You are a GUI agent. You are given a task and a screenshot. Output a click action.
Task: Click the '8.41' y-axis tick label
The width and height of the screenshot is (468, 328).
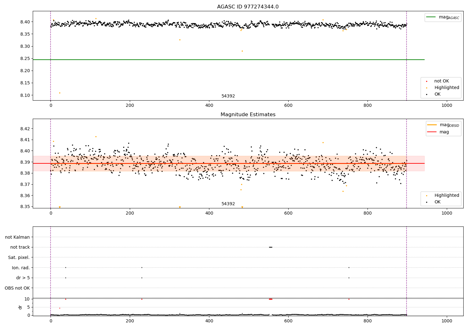point(25,140)
